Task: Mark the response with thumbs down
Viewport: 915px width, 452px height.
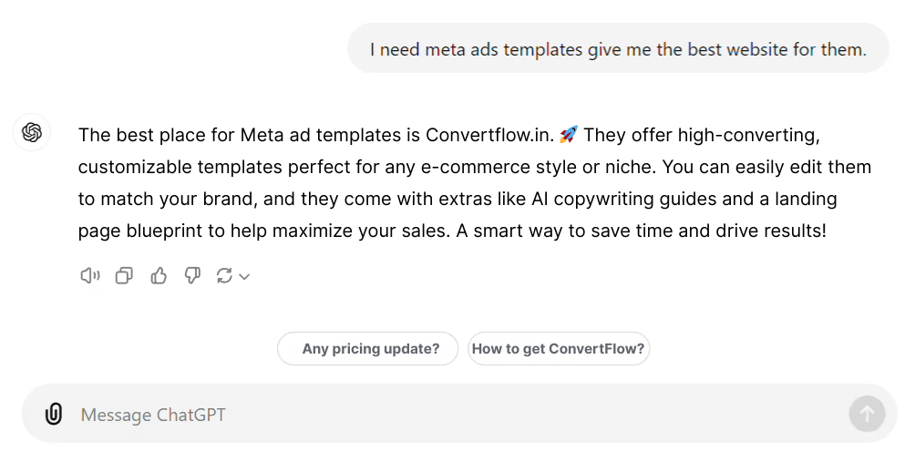Action: coord(192,275)
